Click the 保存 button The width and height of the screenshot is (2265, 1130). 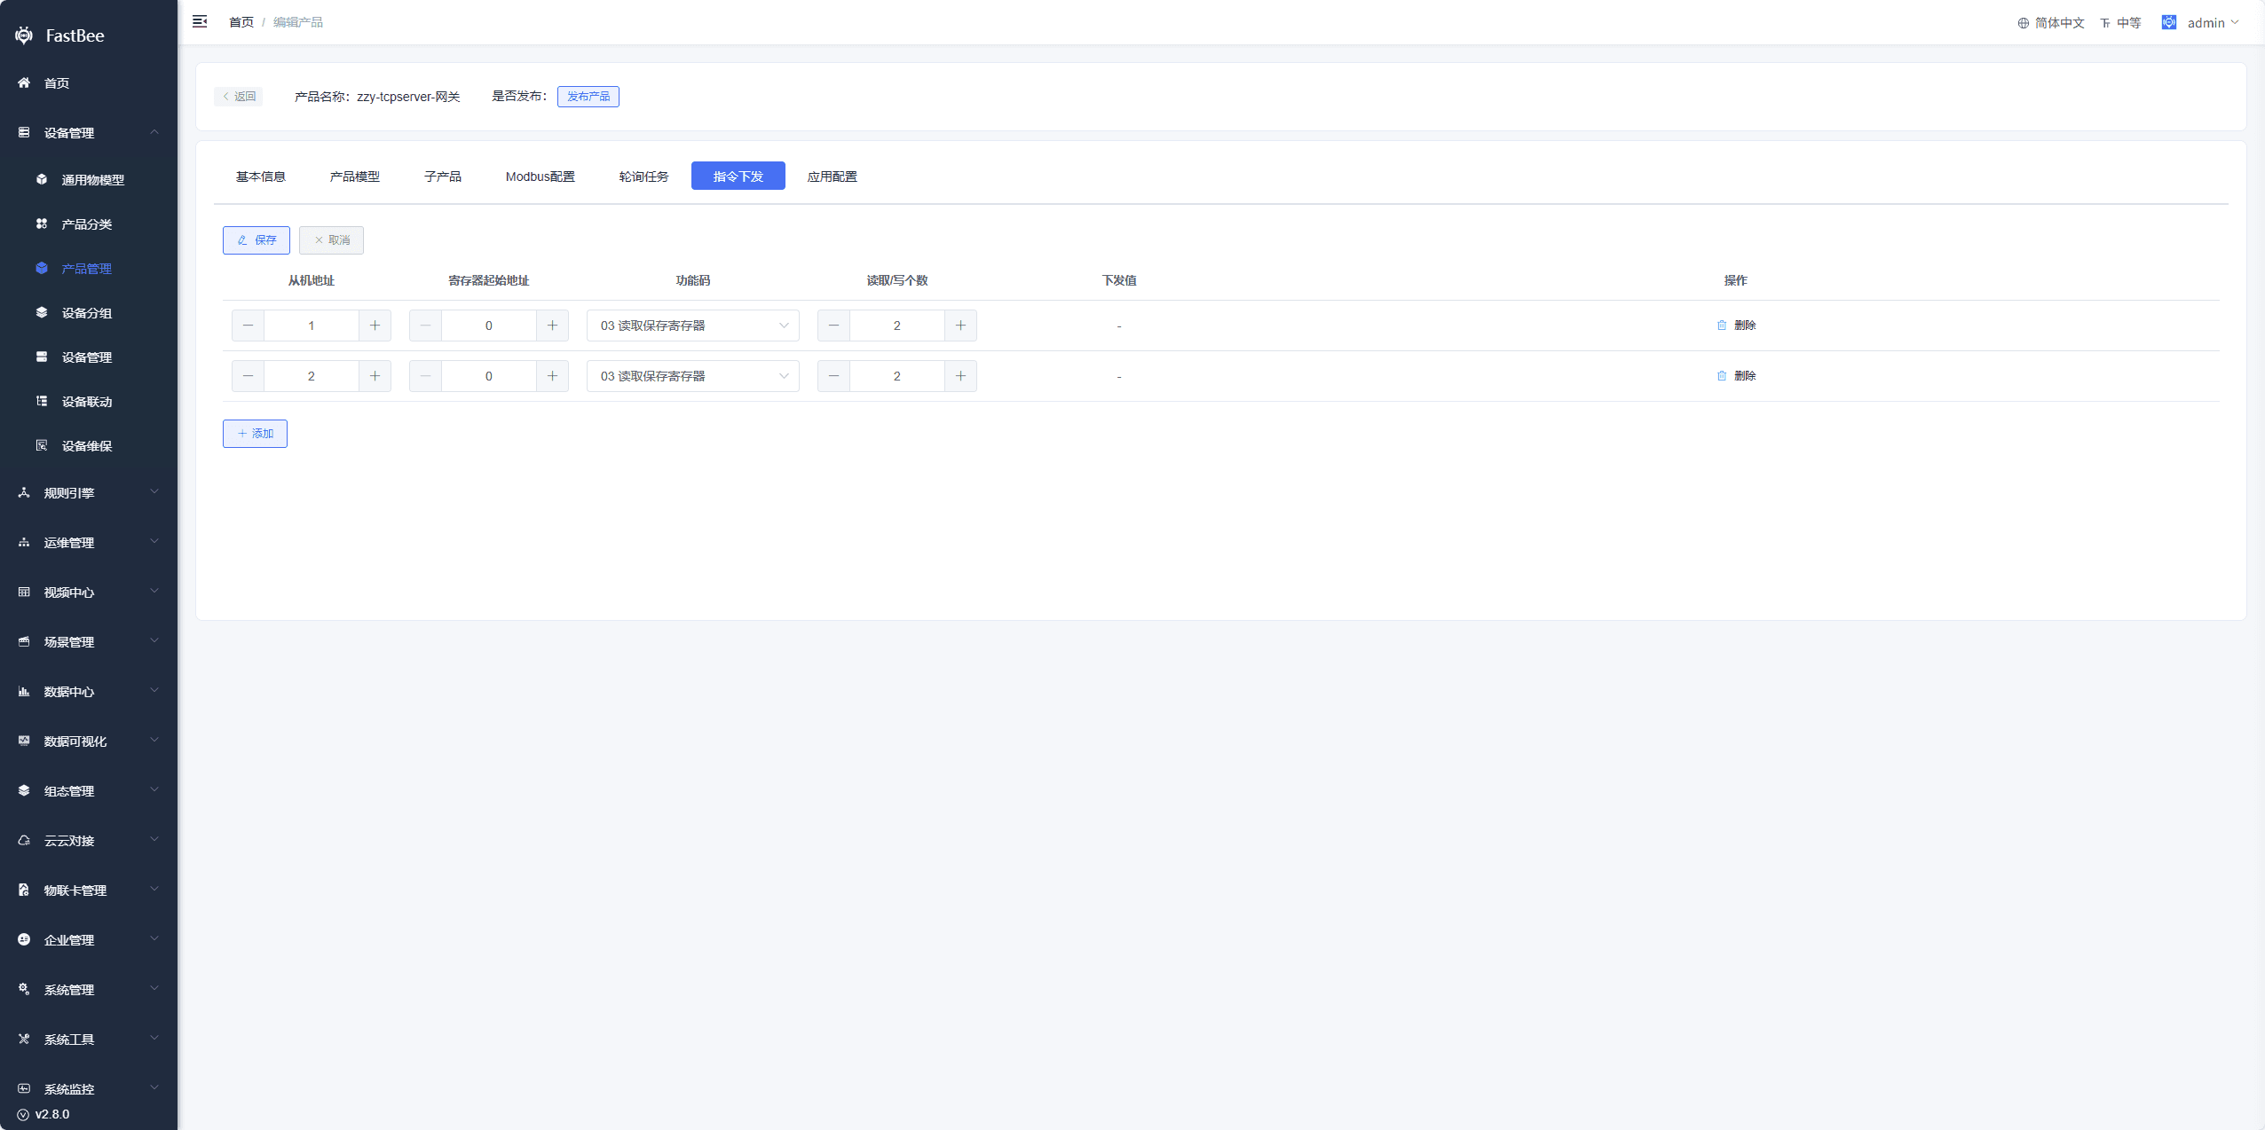(x=256, y=240)
